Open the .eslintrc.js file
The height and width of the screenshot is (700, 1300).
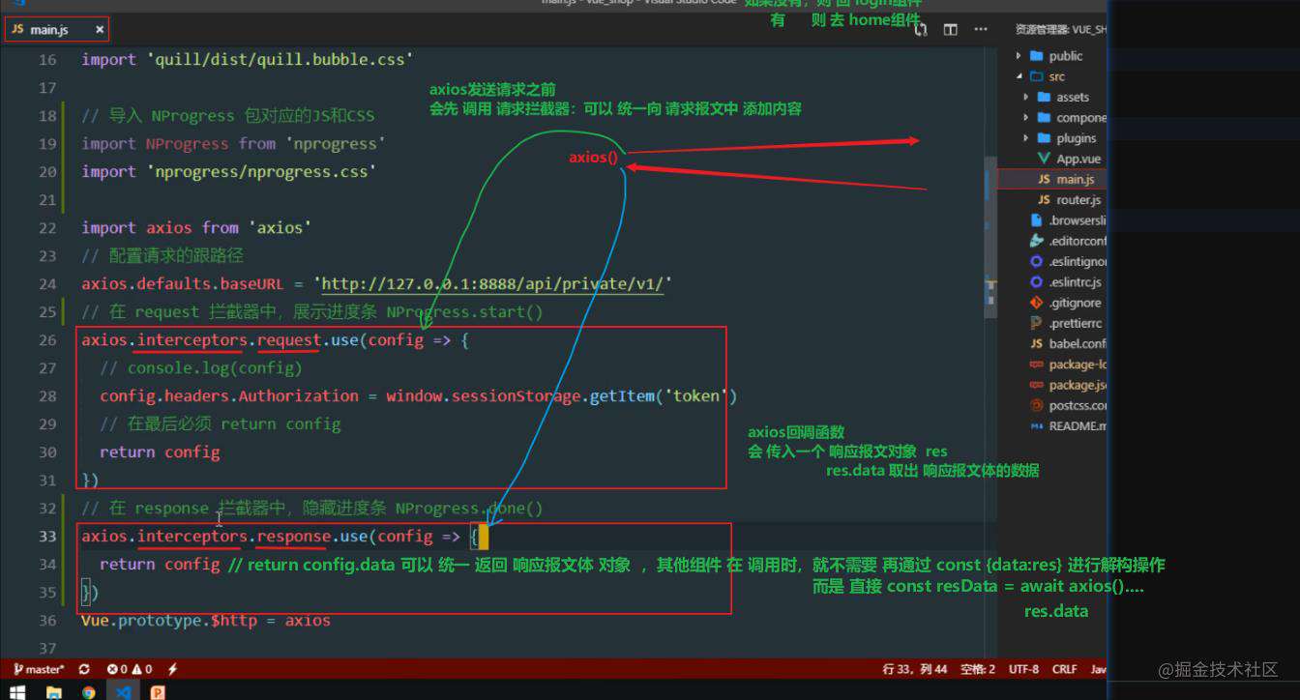pos(1075,282)
